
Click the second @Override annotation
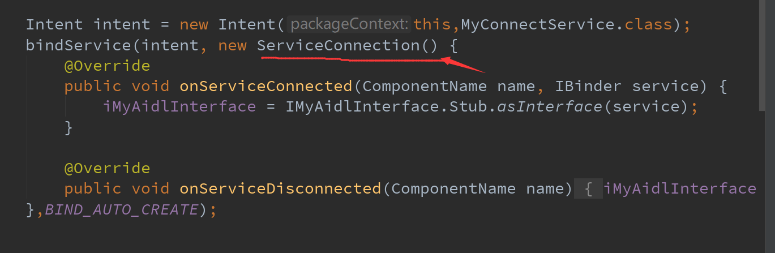pos(107,168)
